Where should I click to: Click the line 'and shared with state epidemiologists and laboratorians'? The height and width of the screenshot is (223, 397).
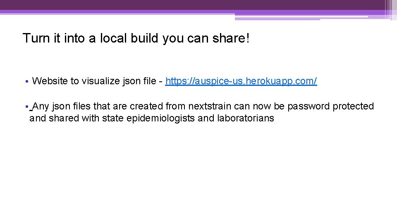(152, 118)
